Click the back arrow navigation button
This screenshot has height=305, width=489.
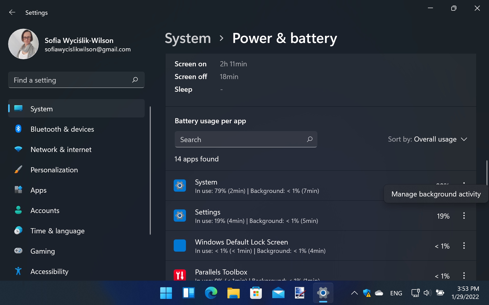[11, 12]
